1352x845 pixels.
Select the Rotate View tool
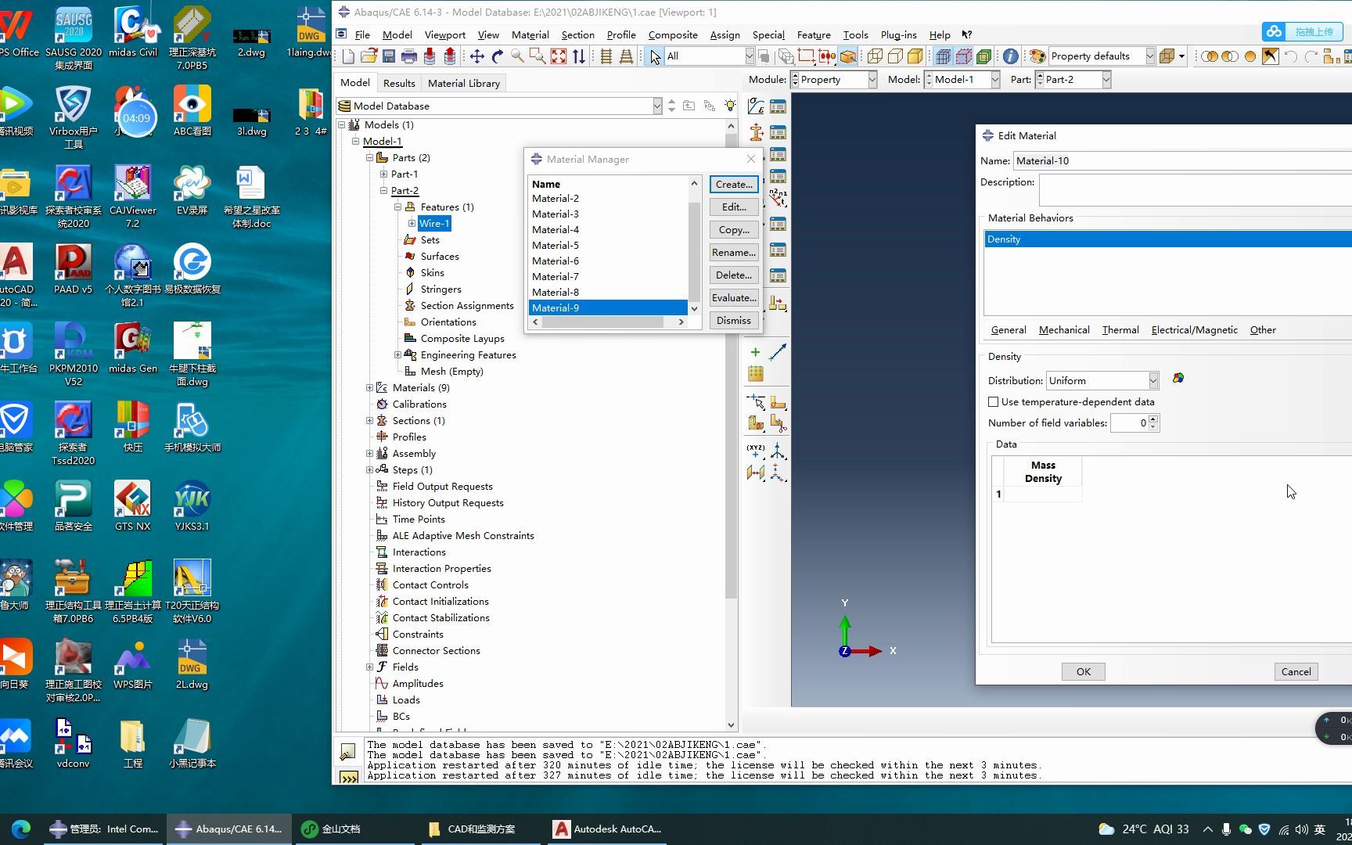[x=497, y=56]
